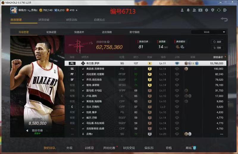The width and height of the screenshot is (238, 154).
Task: Click the badge icon in 图马尼.卡马拉 row
Action: [x=186, y=90]
